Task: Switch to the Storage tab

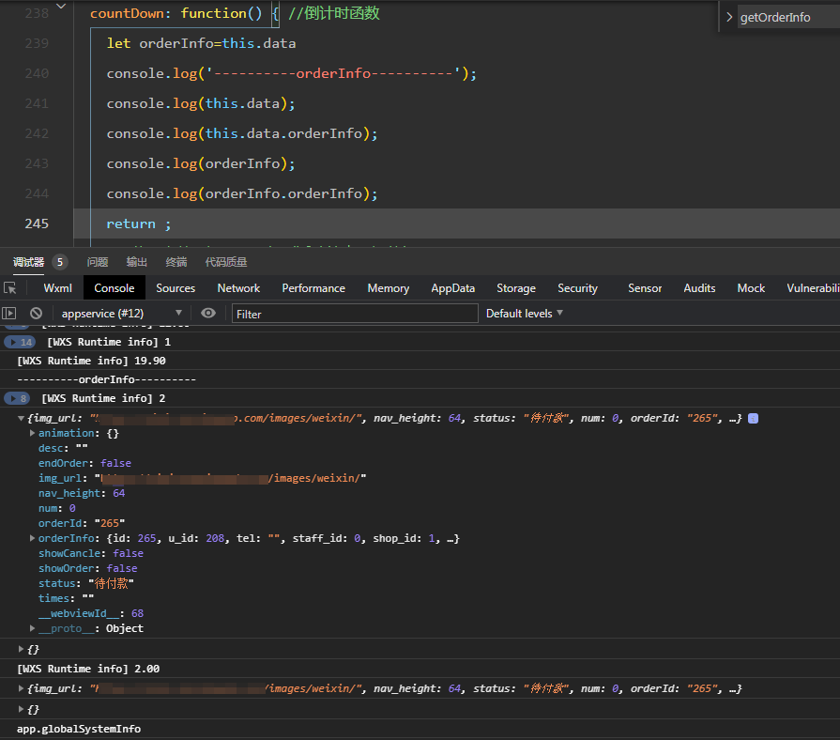Action: (516, 288)
